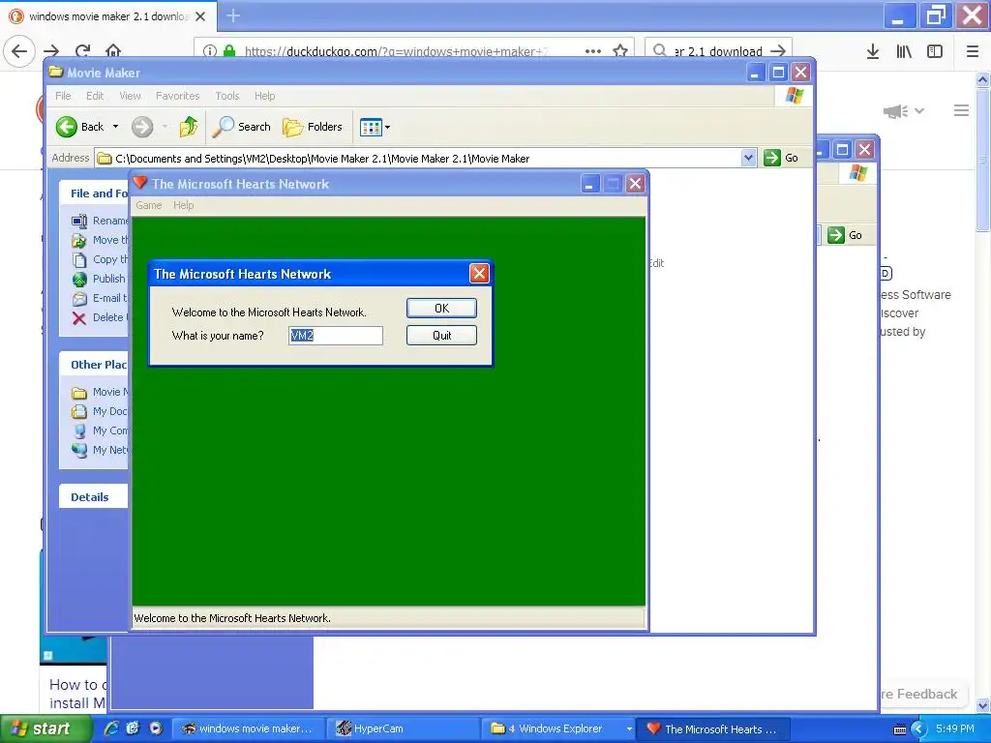Image resolution: width=991 pixels, height=743 pixels.
Task: Click Go button in the rear explorer window
Action: coord(846,235)
